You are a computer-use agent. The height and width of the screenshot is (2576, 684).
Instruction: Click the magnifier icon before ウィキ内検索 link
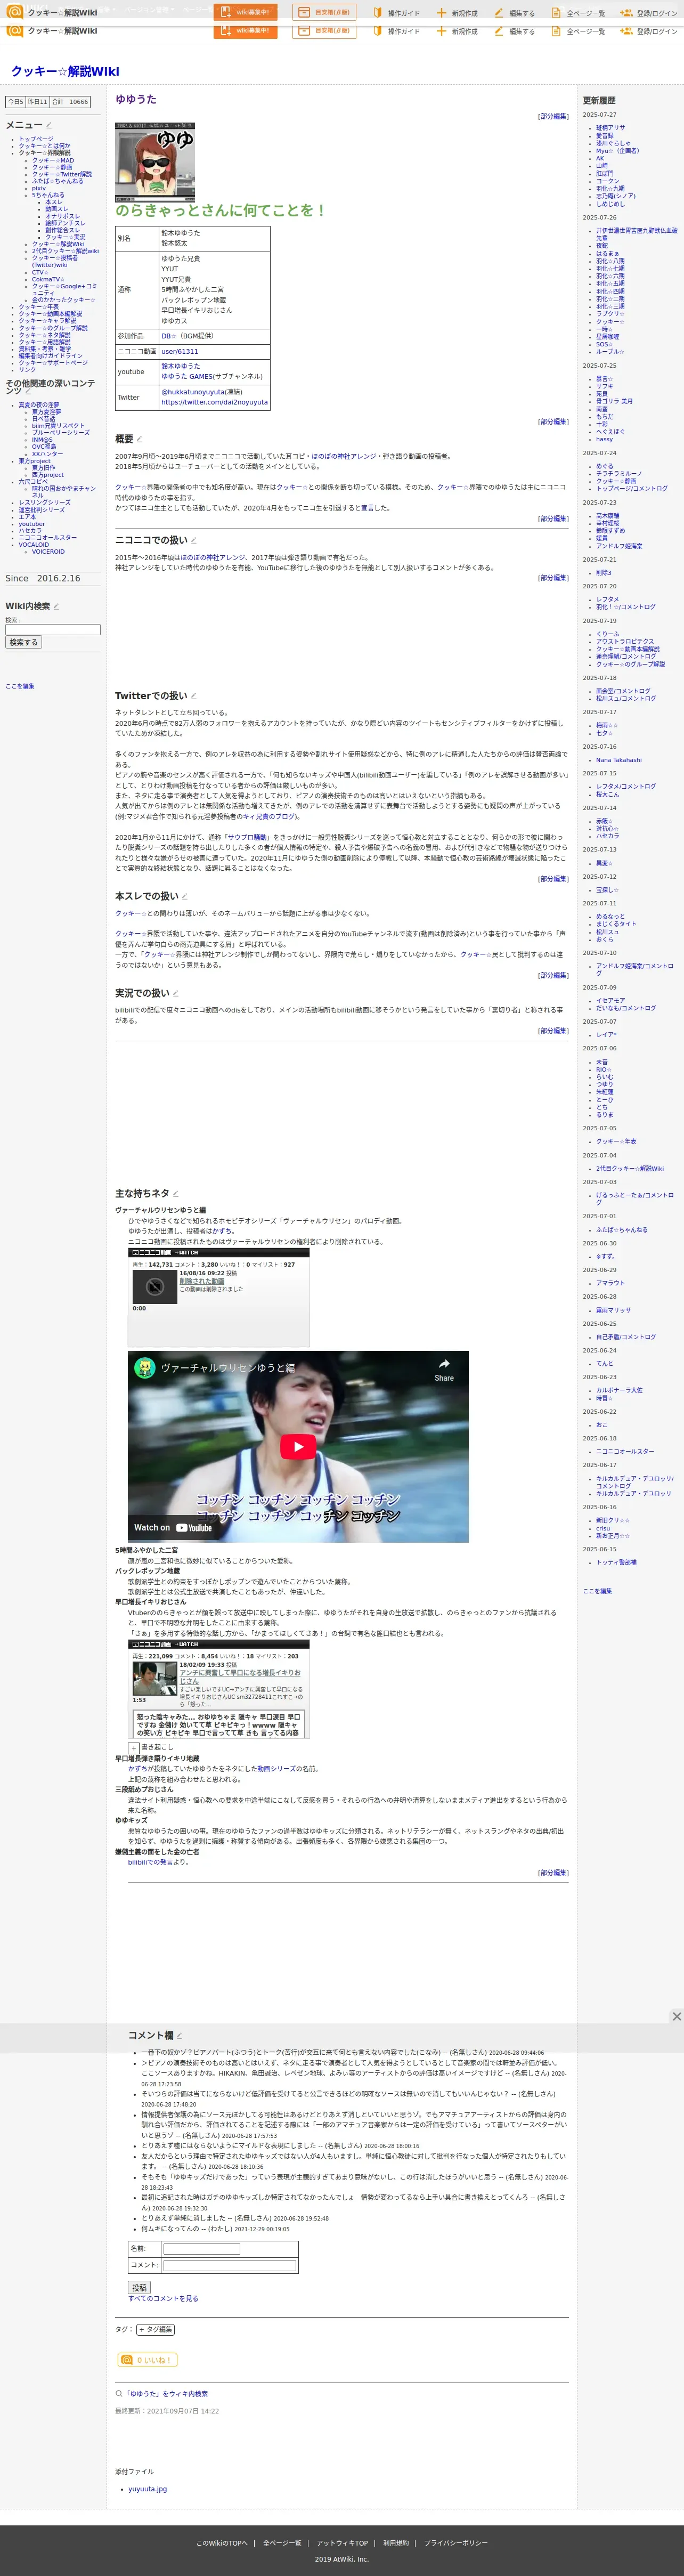click(119, 2394)
